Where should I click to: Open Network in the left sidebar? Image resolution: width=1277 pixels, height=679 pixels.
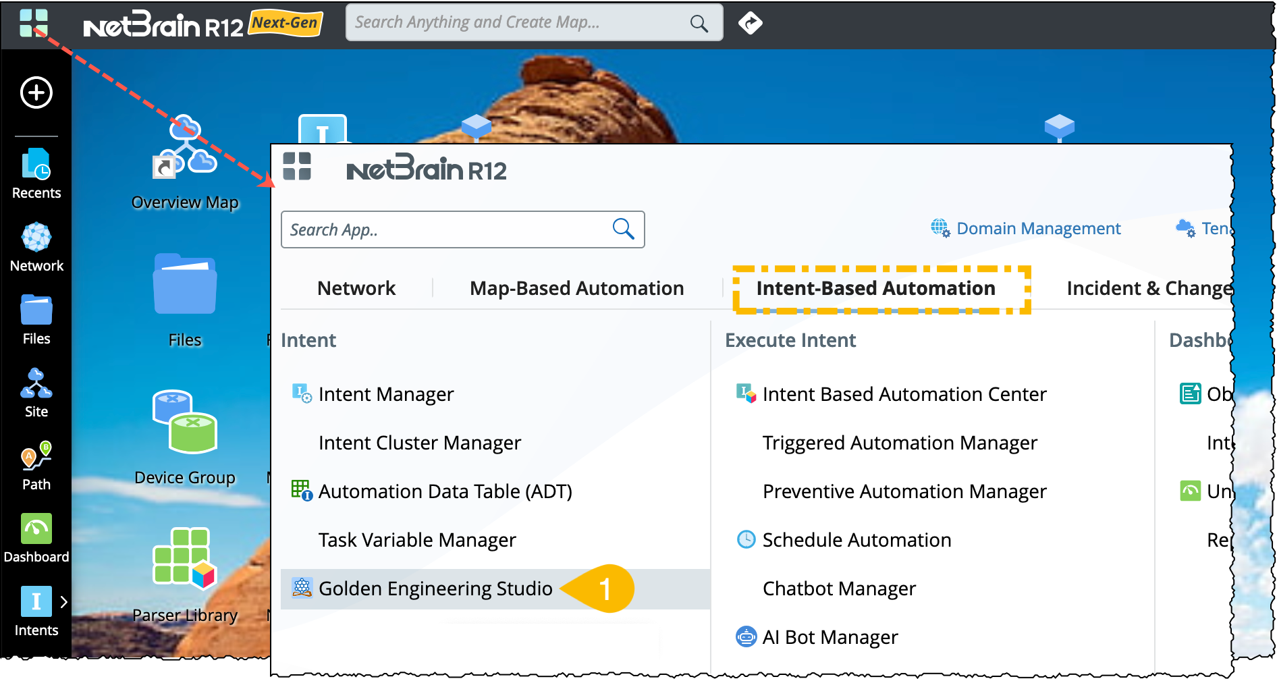click(x=36, y=247)
